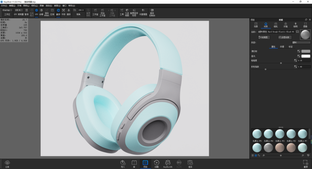Switch to the 纹理 (Textures) sub-tab
Viewport: 312px width, 169px height.
[282, 47]
